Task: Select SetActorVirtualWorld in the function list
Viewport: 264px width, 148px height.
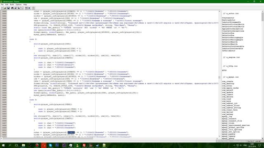Action: pyautogui.click(x=233, y=24)
